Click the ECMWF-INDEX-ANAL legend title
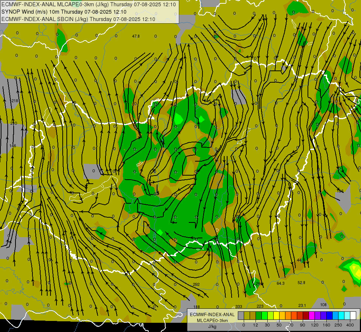Viewport: 361px width, 332px height. [212, 315]
